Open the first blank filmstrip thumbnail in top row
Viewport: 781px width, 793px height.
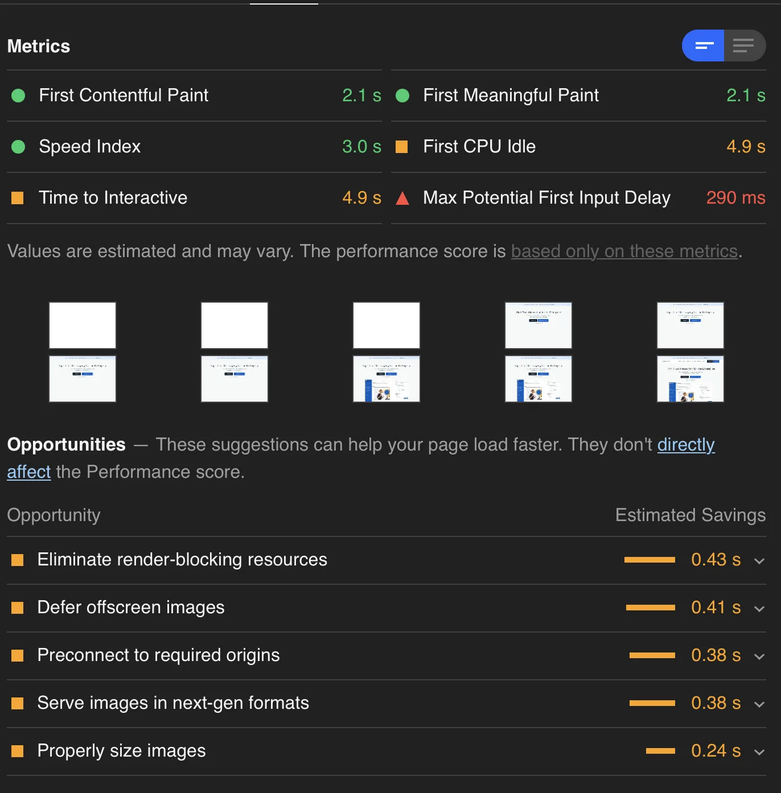pyautogui.click(x=83, y=325)
